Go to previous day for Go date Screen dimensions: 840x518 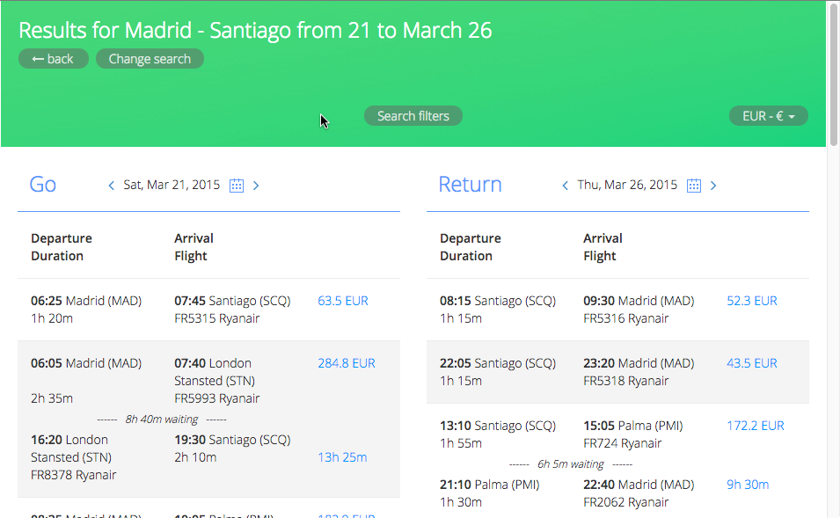(112, 186)
